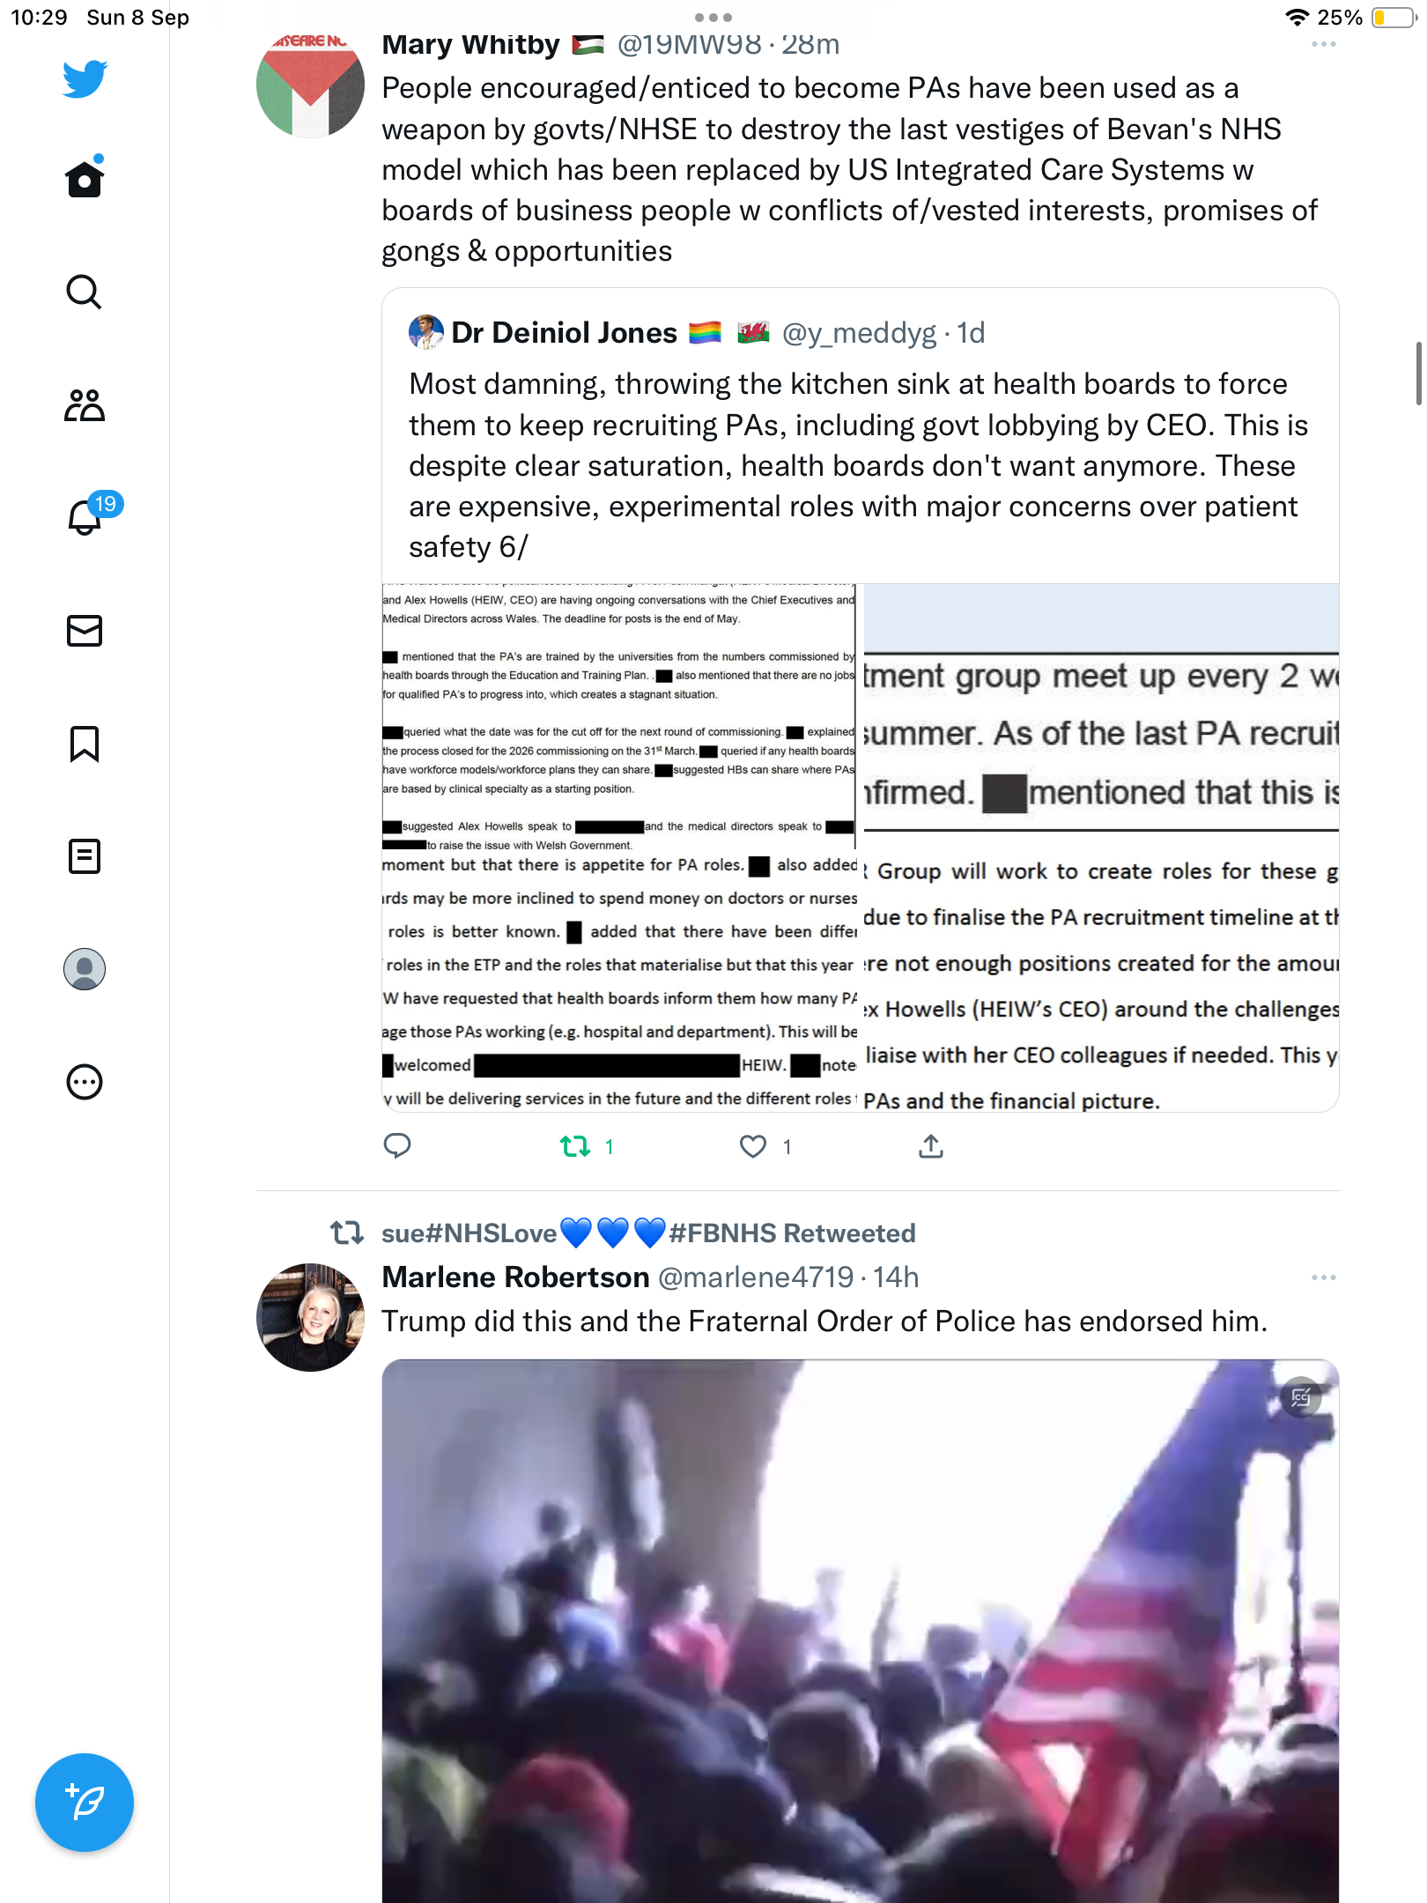Open Communities people icon

pos(85,405)
